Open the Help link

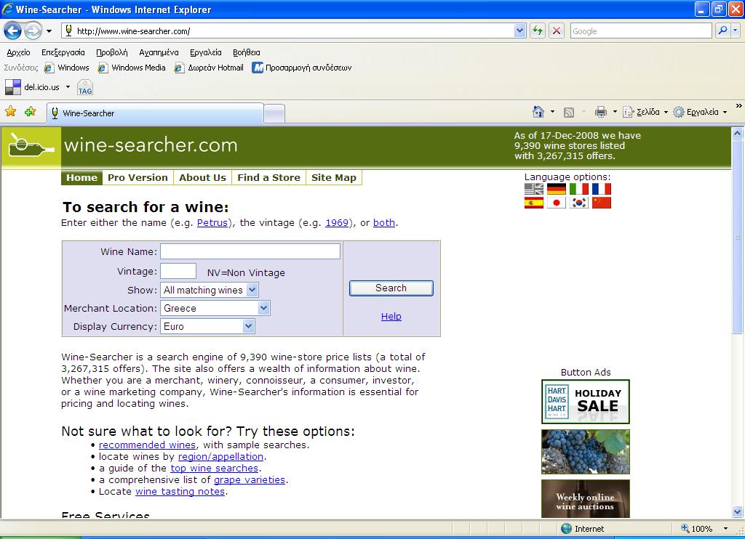point(391,317)
